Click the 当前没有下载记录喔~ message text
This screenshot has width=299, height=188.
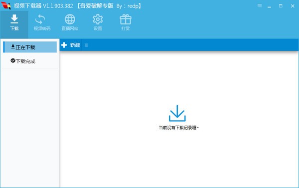click(x=179, y=128)
